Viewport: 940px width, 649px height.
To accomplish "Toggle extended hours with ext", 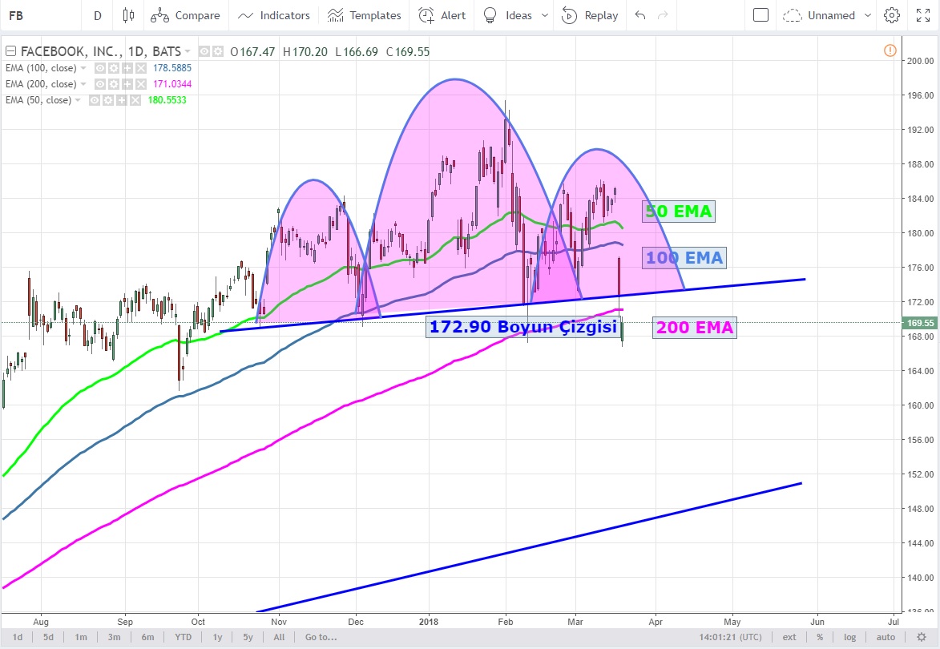I will tap(789, 637).
